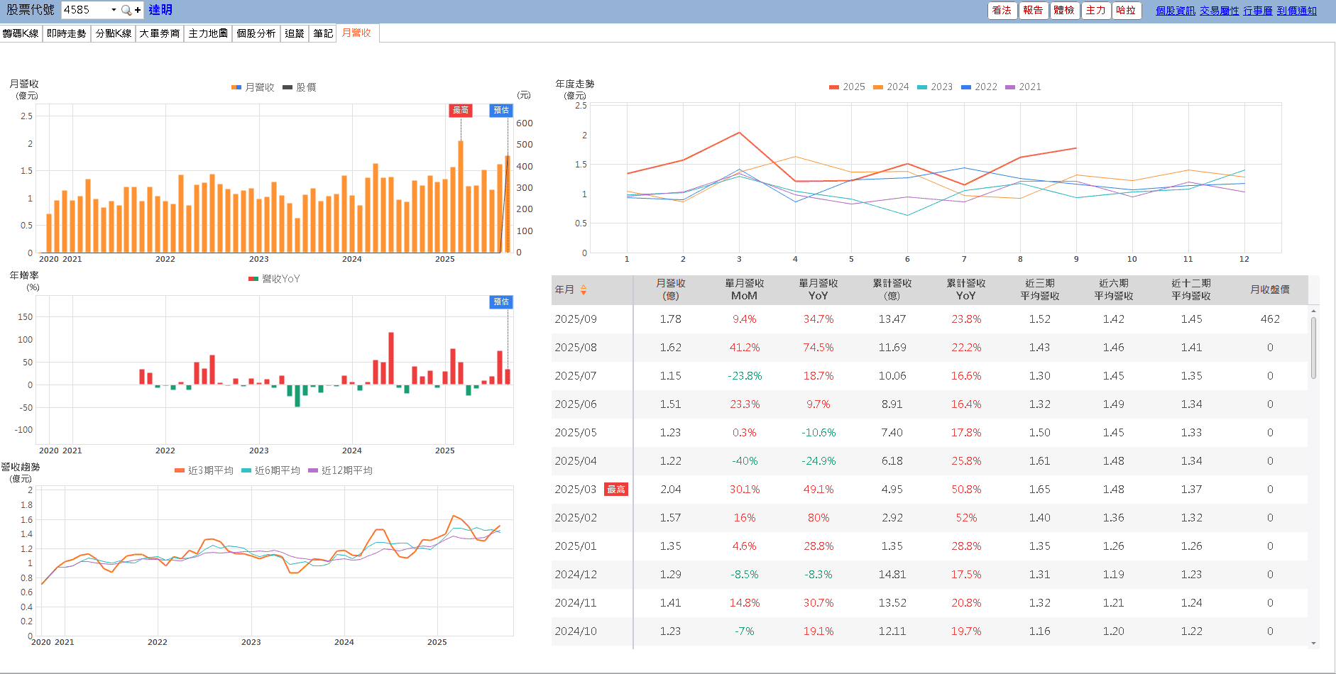The width and height of the screenshot is (1336, 674).
Task: Click the sort arrows beside 年月 header
Action: pos(584,289)
